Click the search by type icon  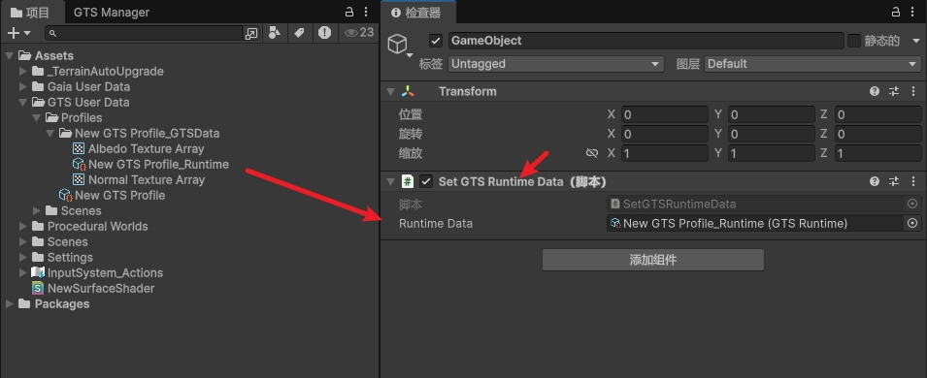click(275, 33)
